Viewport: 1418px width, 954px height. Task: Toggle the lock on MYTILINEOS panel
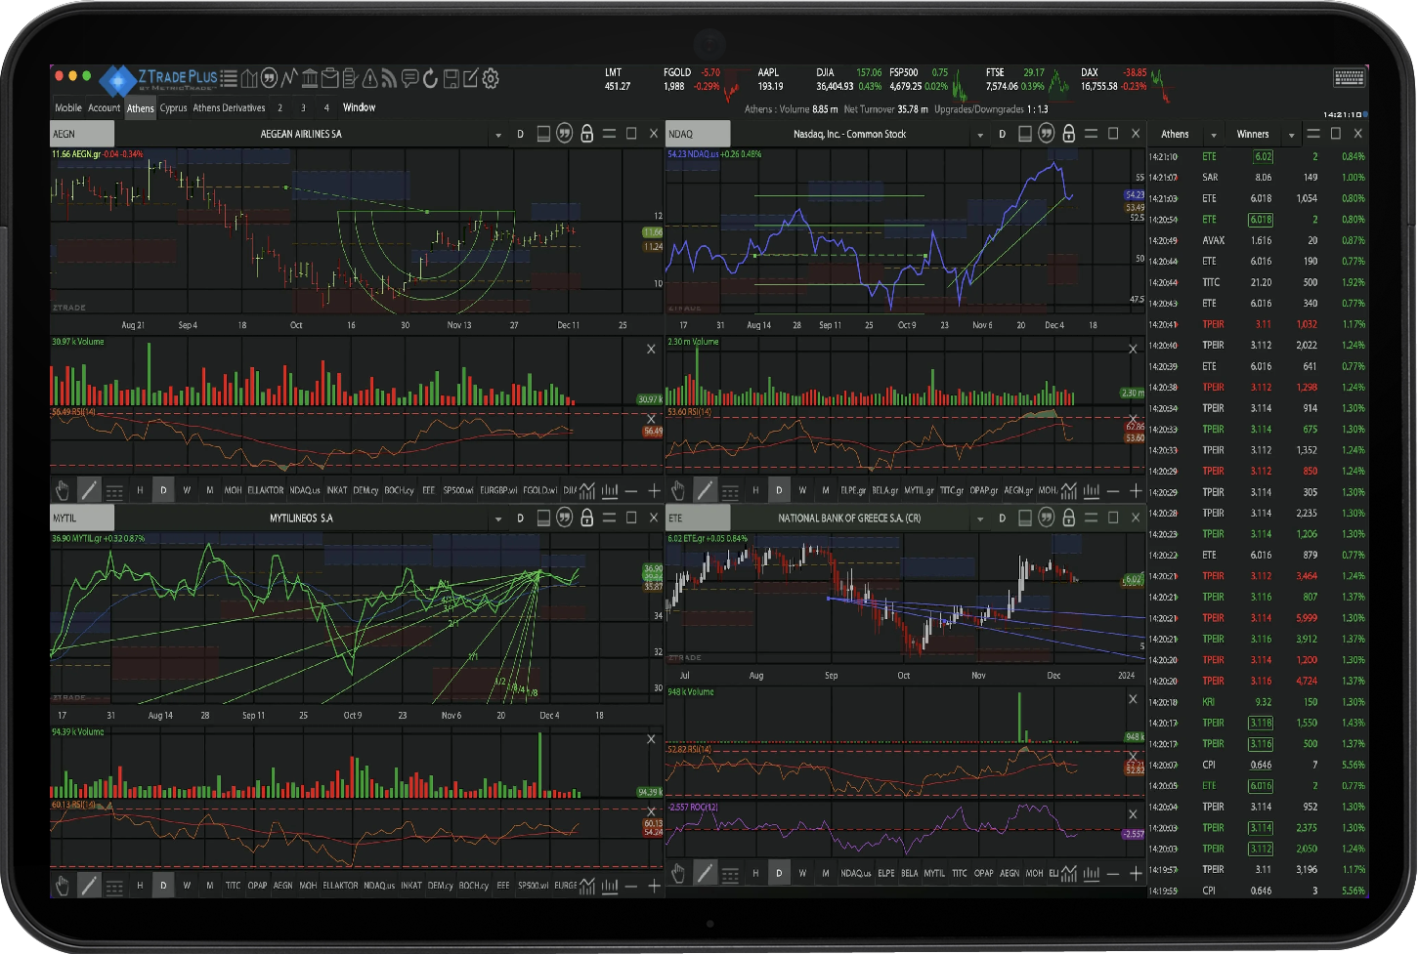[x=586, y=518]
